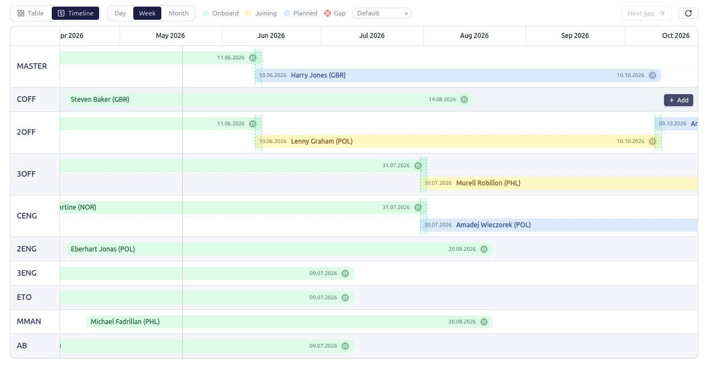Select the Timeline view tab
Viewport: 707px width, 367px height.
[x=75, y=13]
